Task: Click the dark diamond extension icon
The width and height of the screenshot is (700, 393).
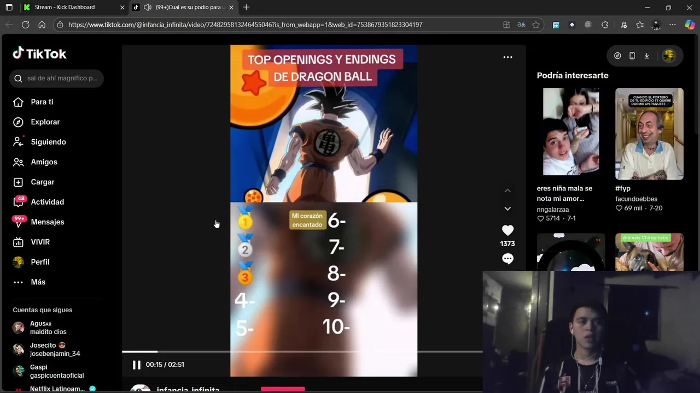Action: (572, 25)
